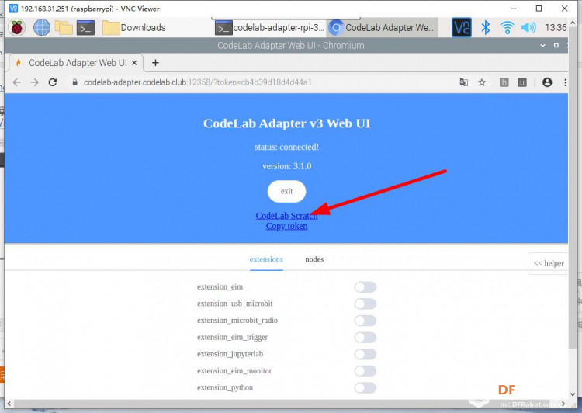Click the lock site info icon
Image resolution: width=582 pixels, height=413 pixels.
tap(75, 82)
